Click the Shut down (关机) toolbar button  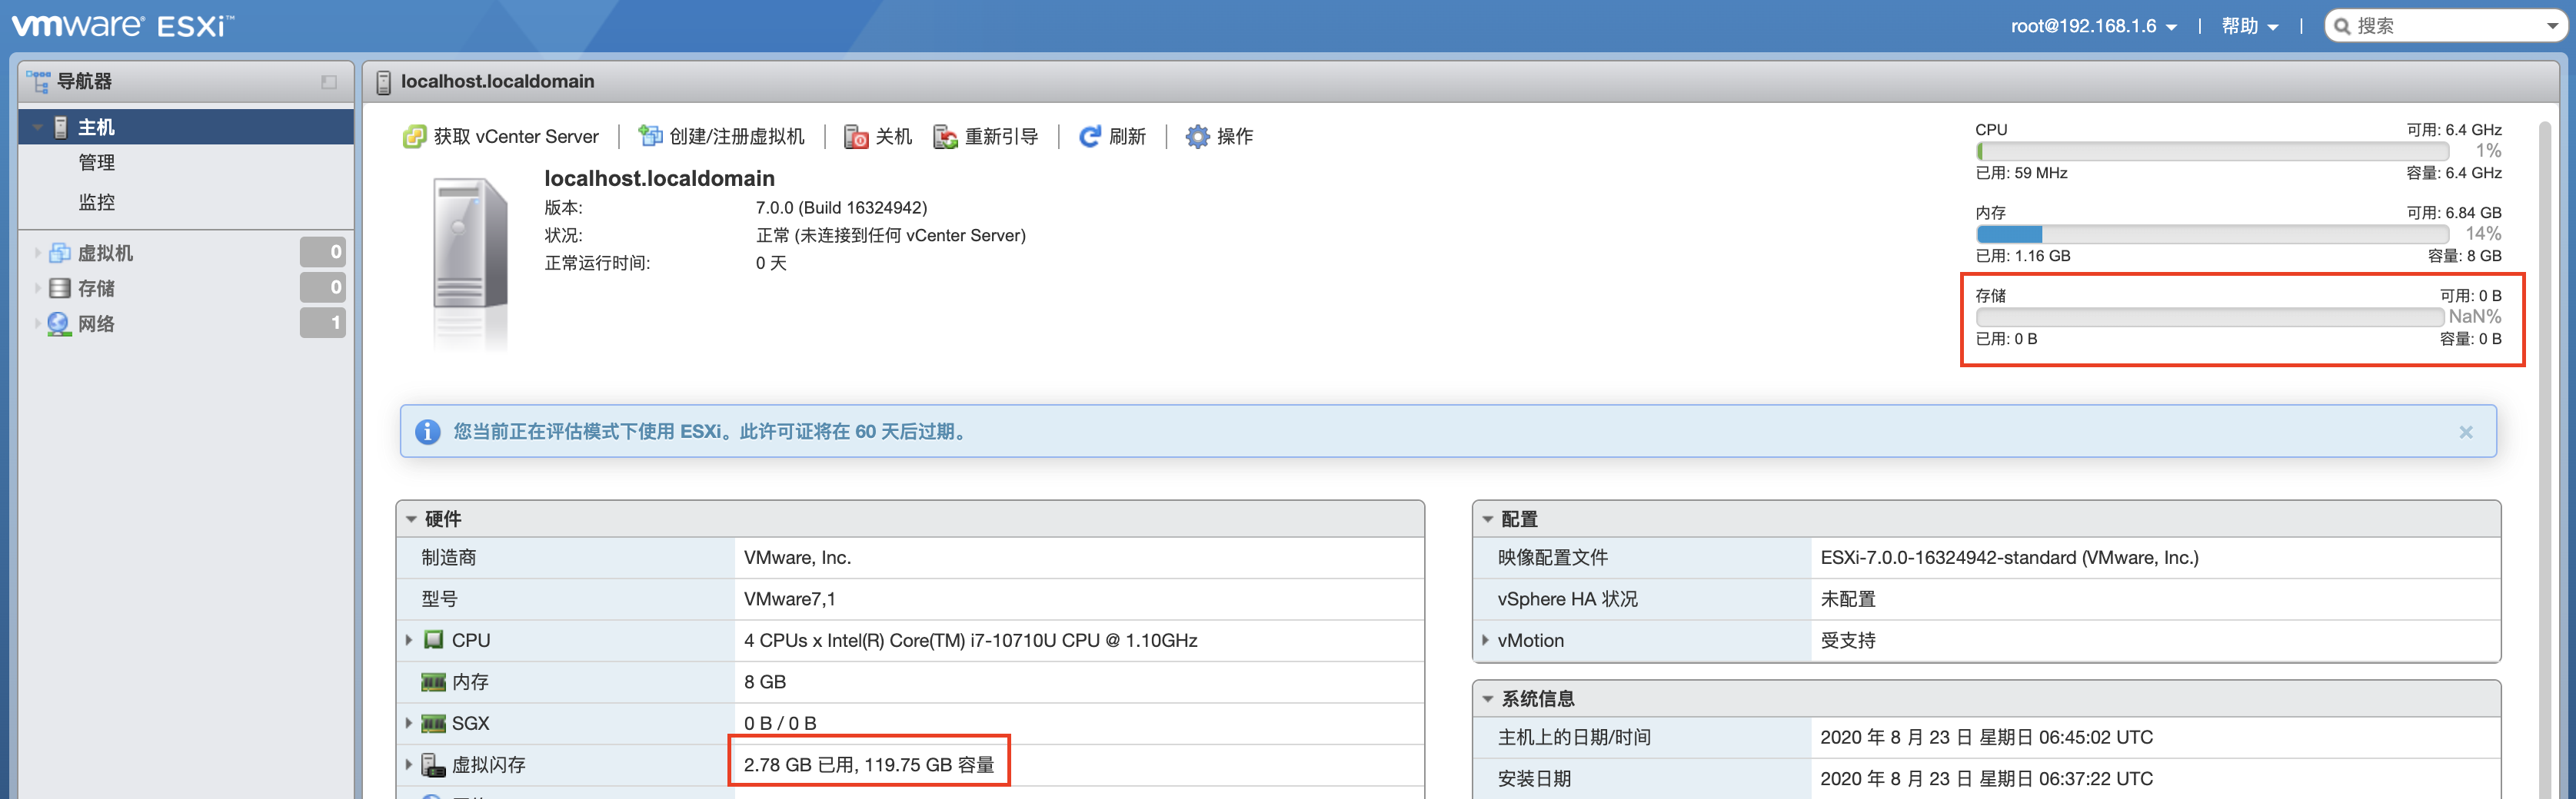click(878, 137)
